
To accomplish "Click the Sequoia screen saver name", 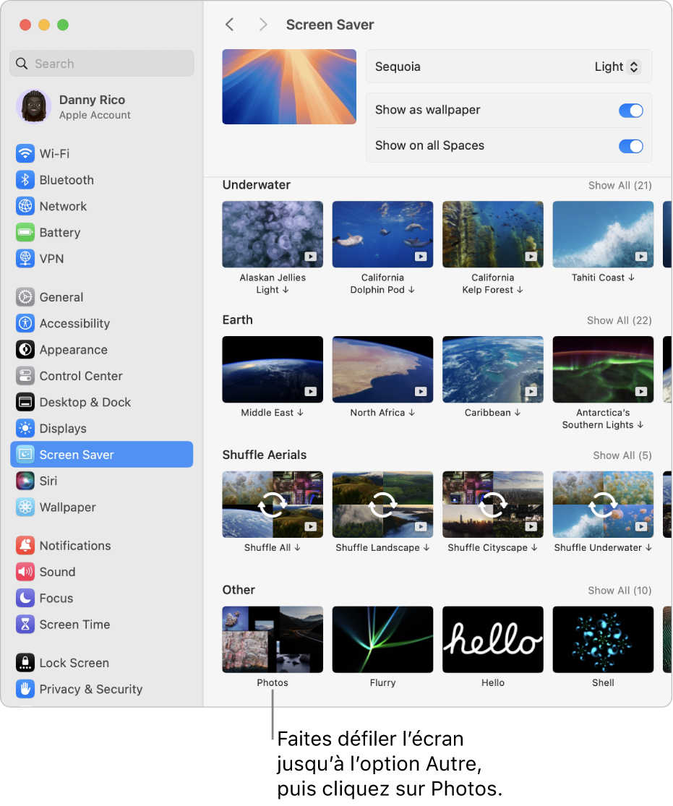I will coord(398,67).
